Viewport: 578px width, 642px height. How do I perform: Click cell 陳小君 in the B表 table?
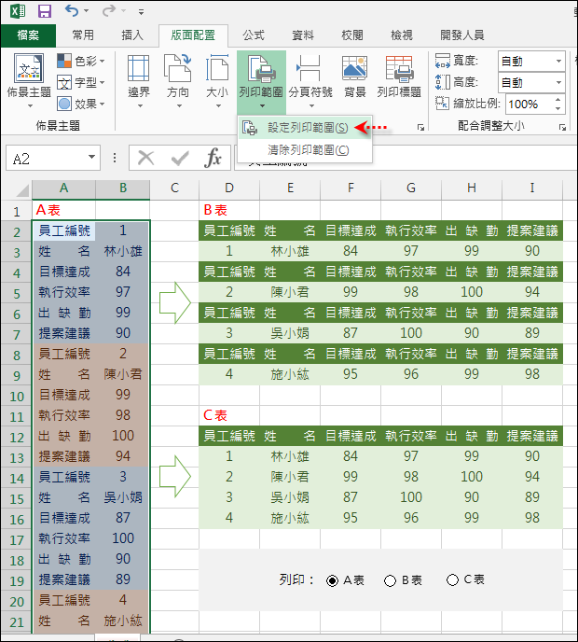click(290, 292)
